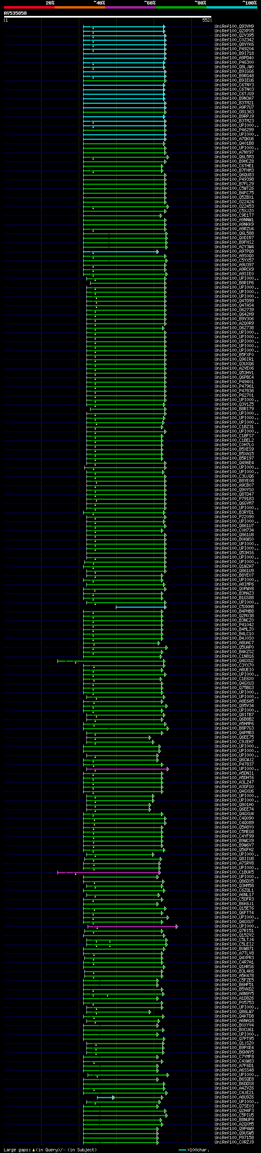Click the orange ~40% legend bar

80,7
